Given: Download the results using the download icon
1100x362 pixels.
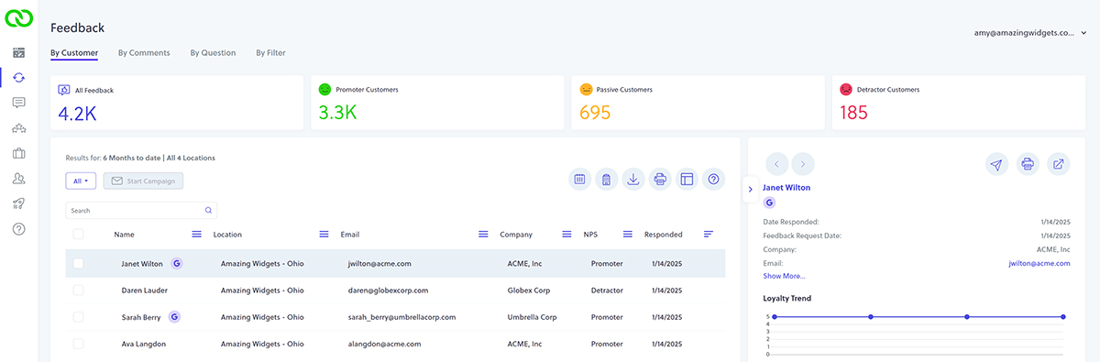Looking at the screenshot, I should point(632,180).
